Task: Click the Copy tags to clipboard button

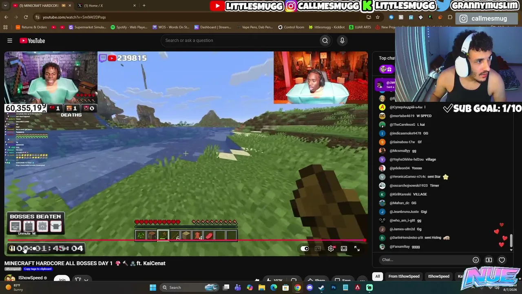Action: coord(38,269)
